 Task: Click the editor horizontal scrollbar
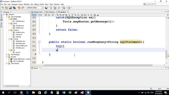click(98, 65)
